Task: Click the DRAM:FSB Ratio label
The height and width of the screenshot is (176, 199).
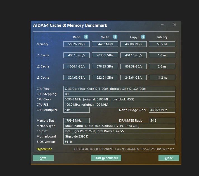Action: (x=131, y=120)
